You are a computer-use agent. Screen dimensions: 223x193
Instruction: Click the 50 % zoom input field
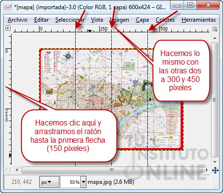point(71,182)
